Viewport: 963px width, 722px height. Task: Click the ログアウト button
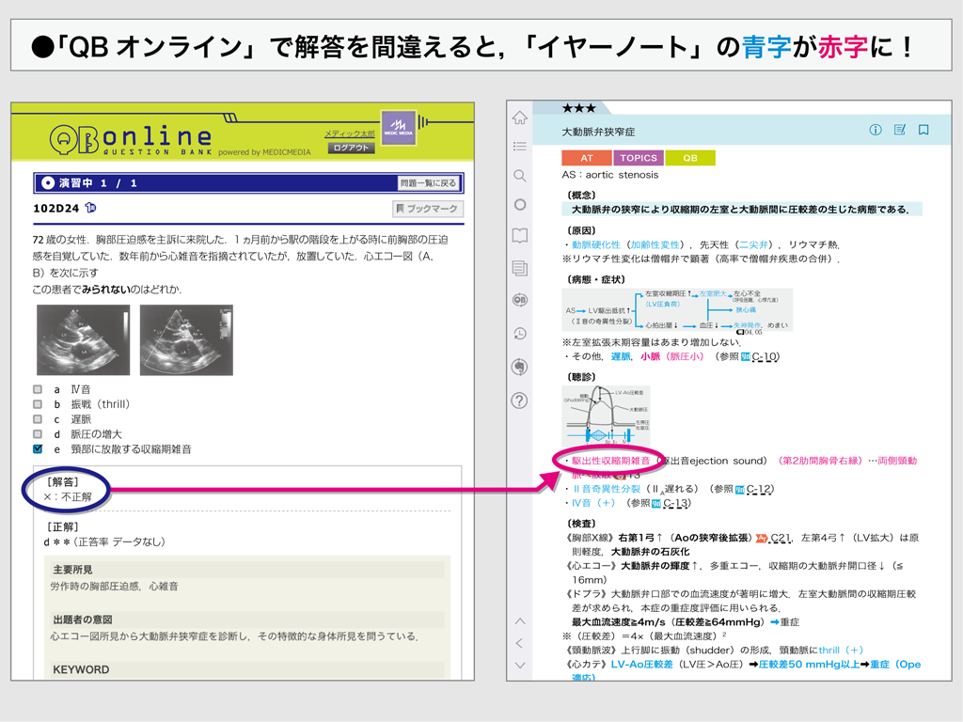point(352,148)
